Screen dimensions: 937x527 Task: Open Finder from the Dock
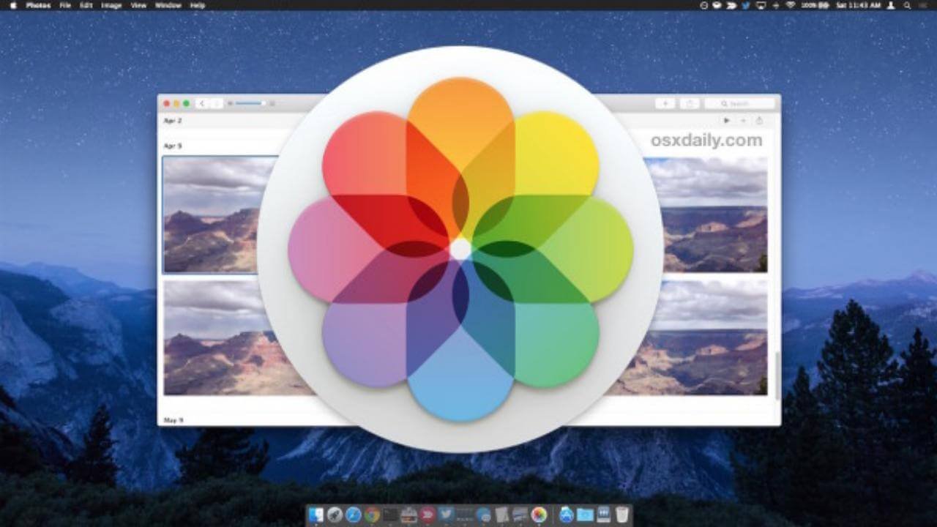pyautogui.click(x=316, y=515)
